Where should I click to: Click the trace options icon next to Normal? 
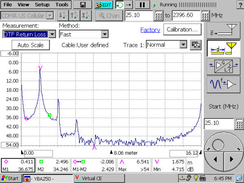pos(196,45)
